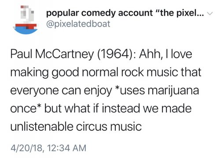Screen dimensions: 220x158
Task: Click the word "once*" in the tweet
Action: pos(26,108)
